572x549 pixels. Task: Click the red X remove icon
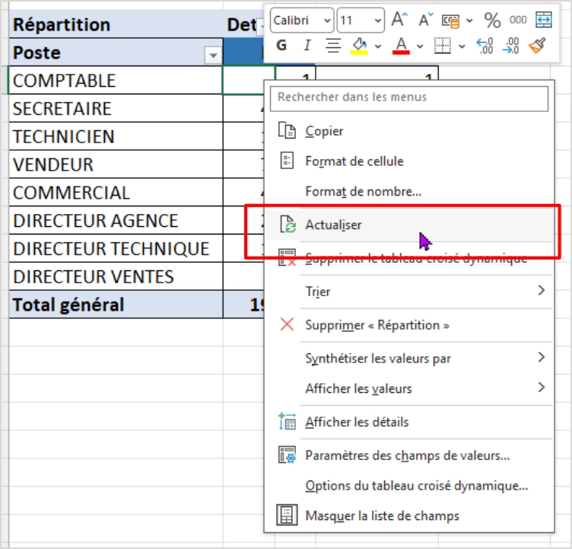[x=287, y=324]
